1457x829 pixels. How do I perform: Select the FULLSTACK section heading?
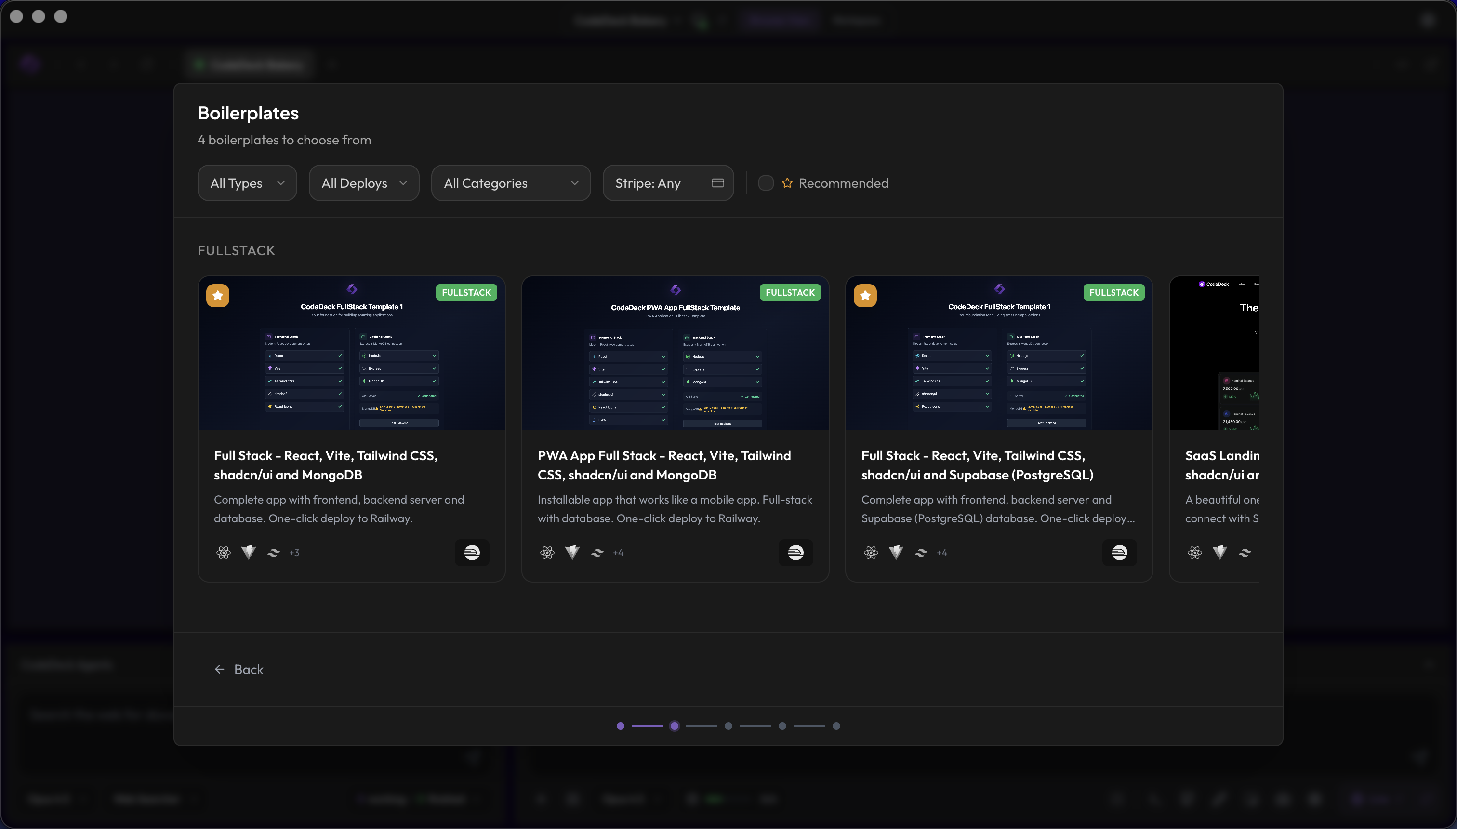coord(236,250)
